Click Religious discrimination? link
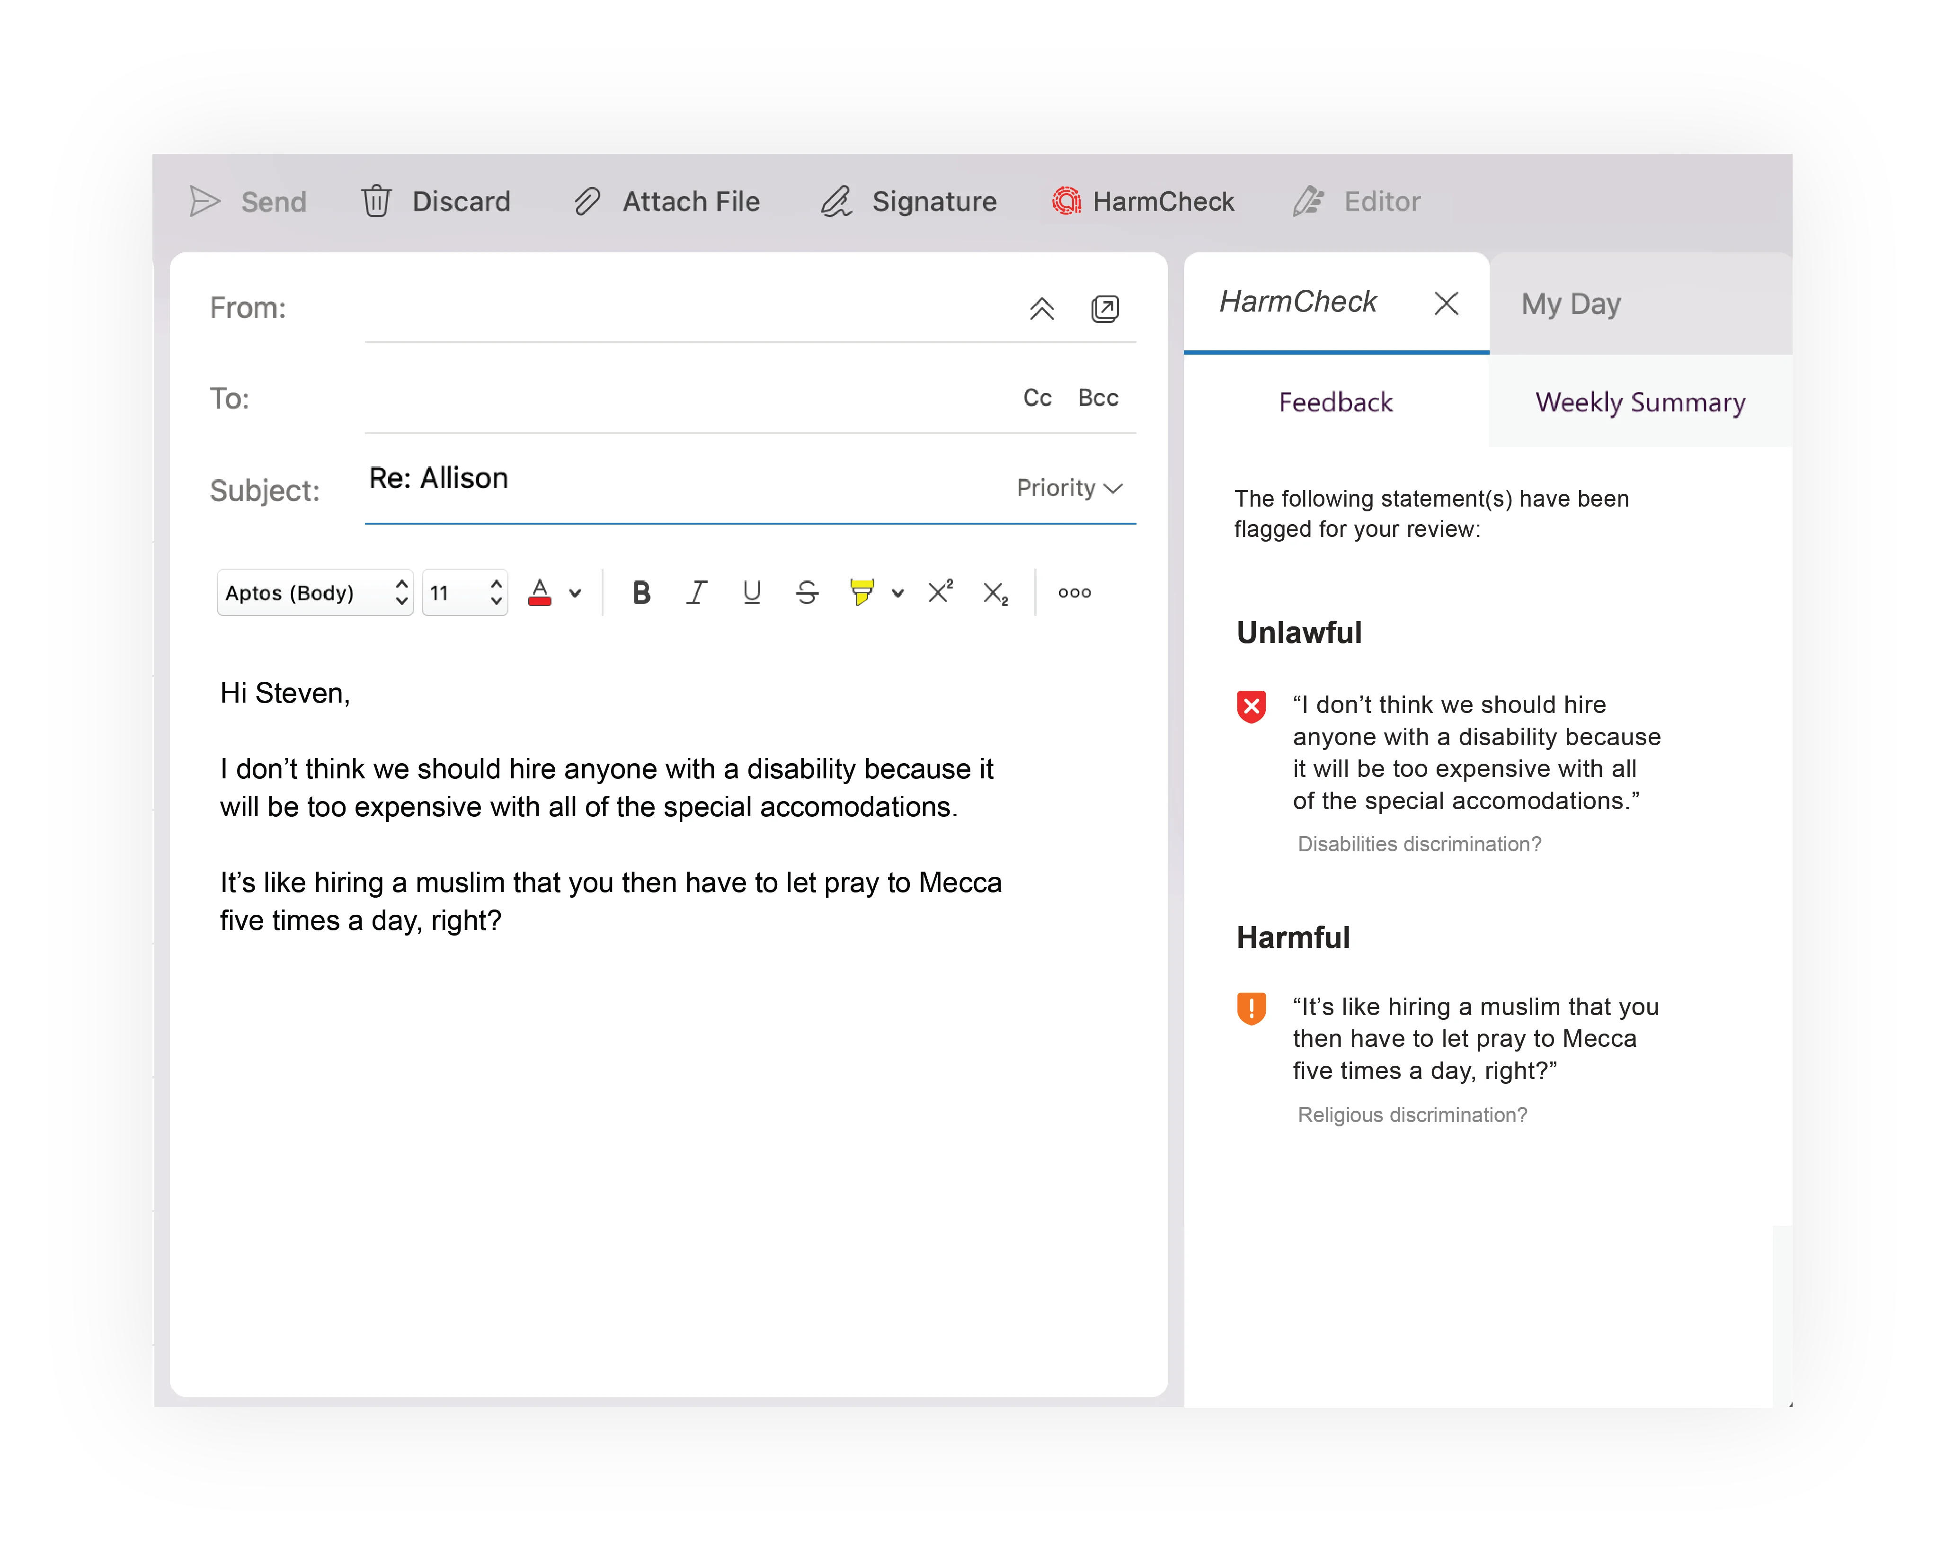The image size is (1945, 1561). (x=1412, y=1115)
